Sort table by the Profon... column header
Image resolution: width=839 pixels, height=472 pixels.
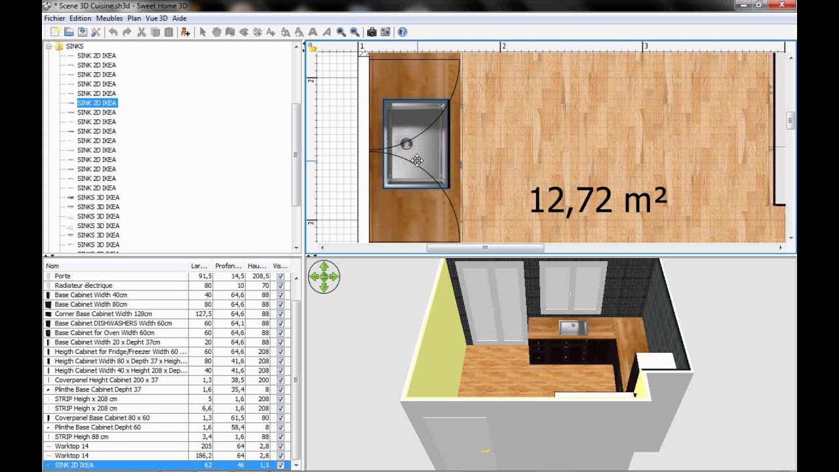coord(229,266)
